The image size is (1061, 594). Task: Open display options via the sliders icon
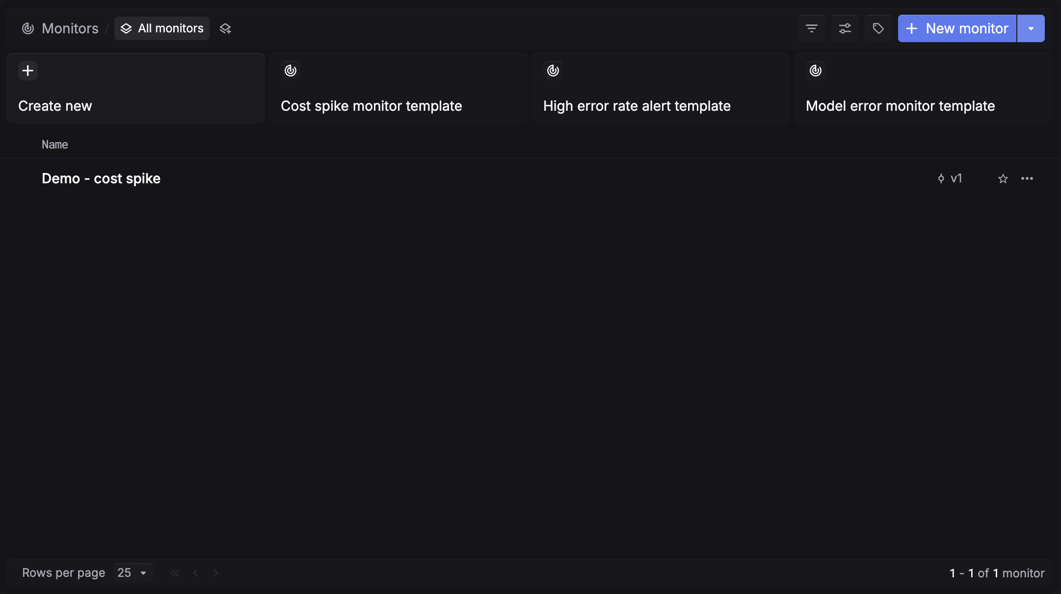click(845, 28)
